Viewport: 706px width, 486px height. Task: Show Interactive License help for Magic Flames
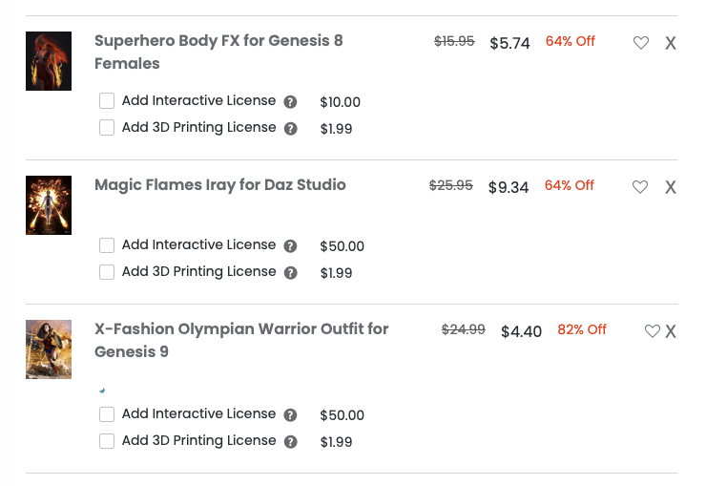pos(291,246)
